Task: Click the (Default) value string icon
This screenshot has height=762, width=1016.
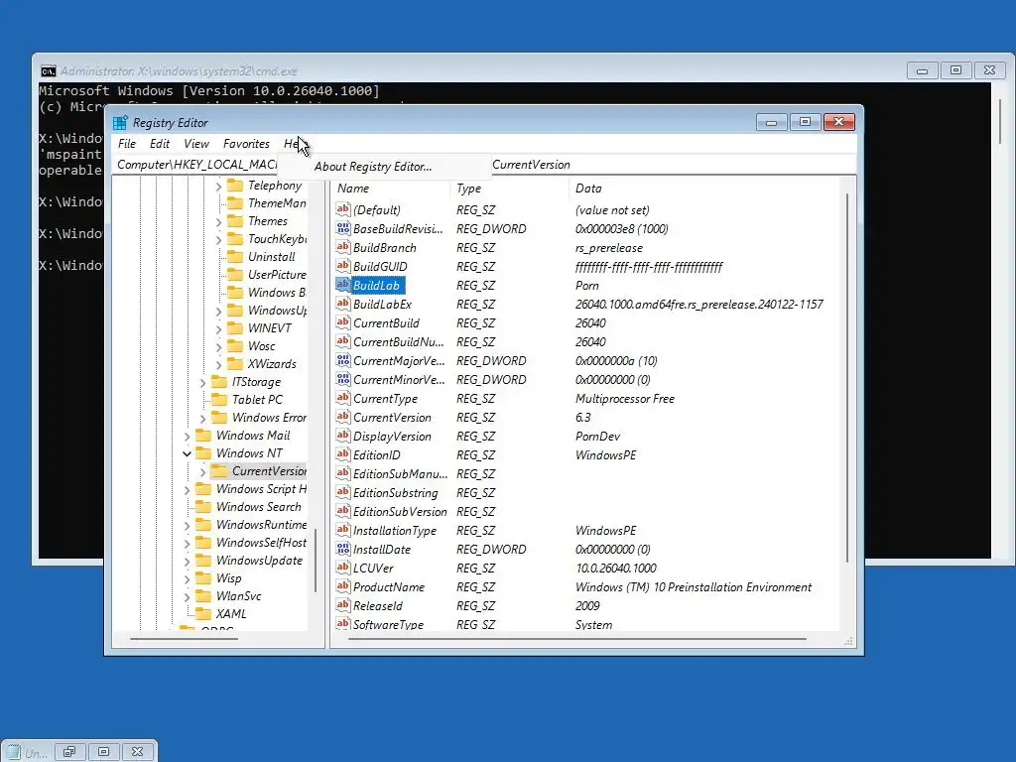Action: (342, 209)
